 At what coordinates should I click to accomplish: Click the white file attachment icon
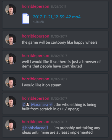(x=26, y=19)
